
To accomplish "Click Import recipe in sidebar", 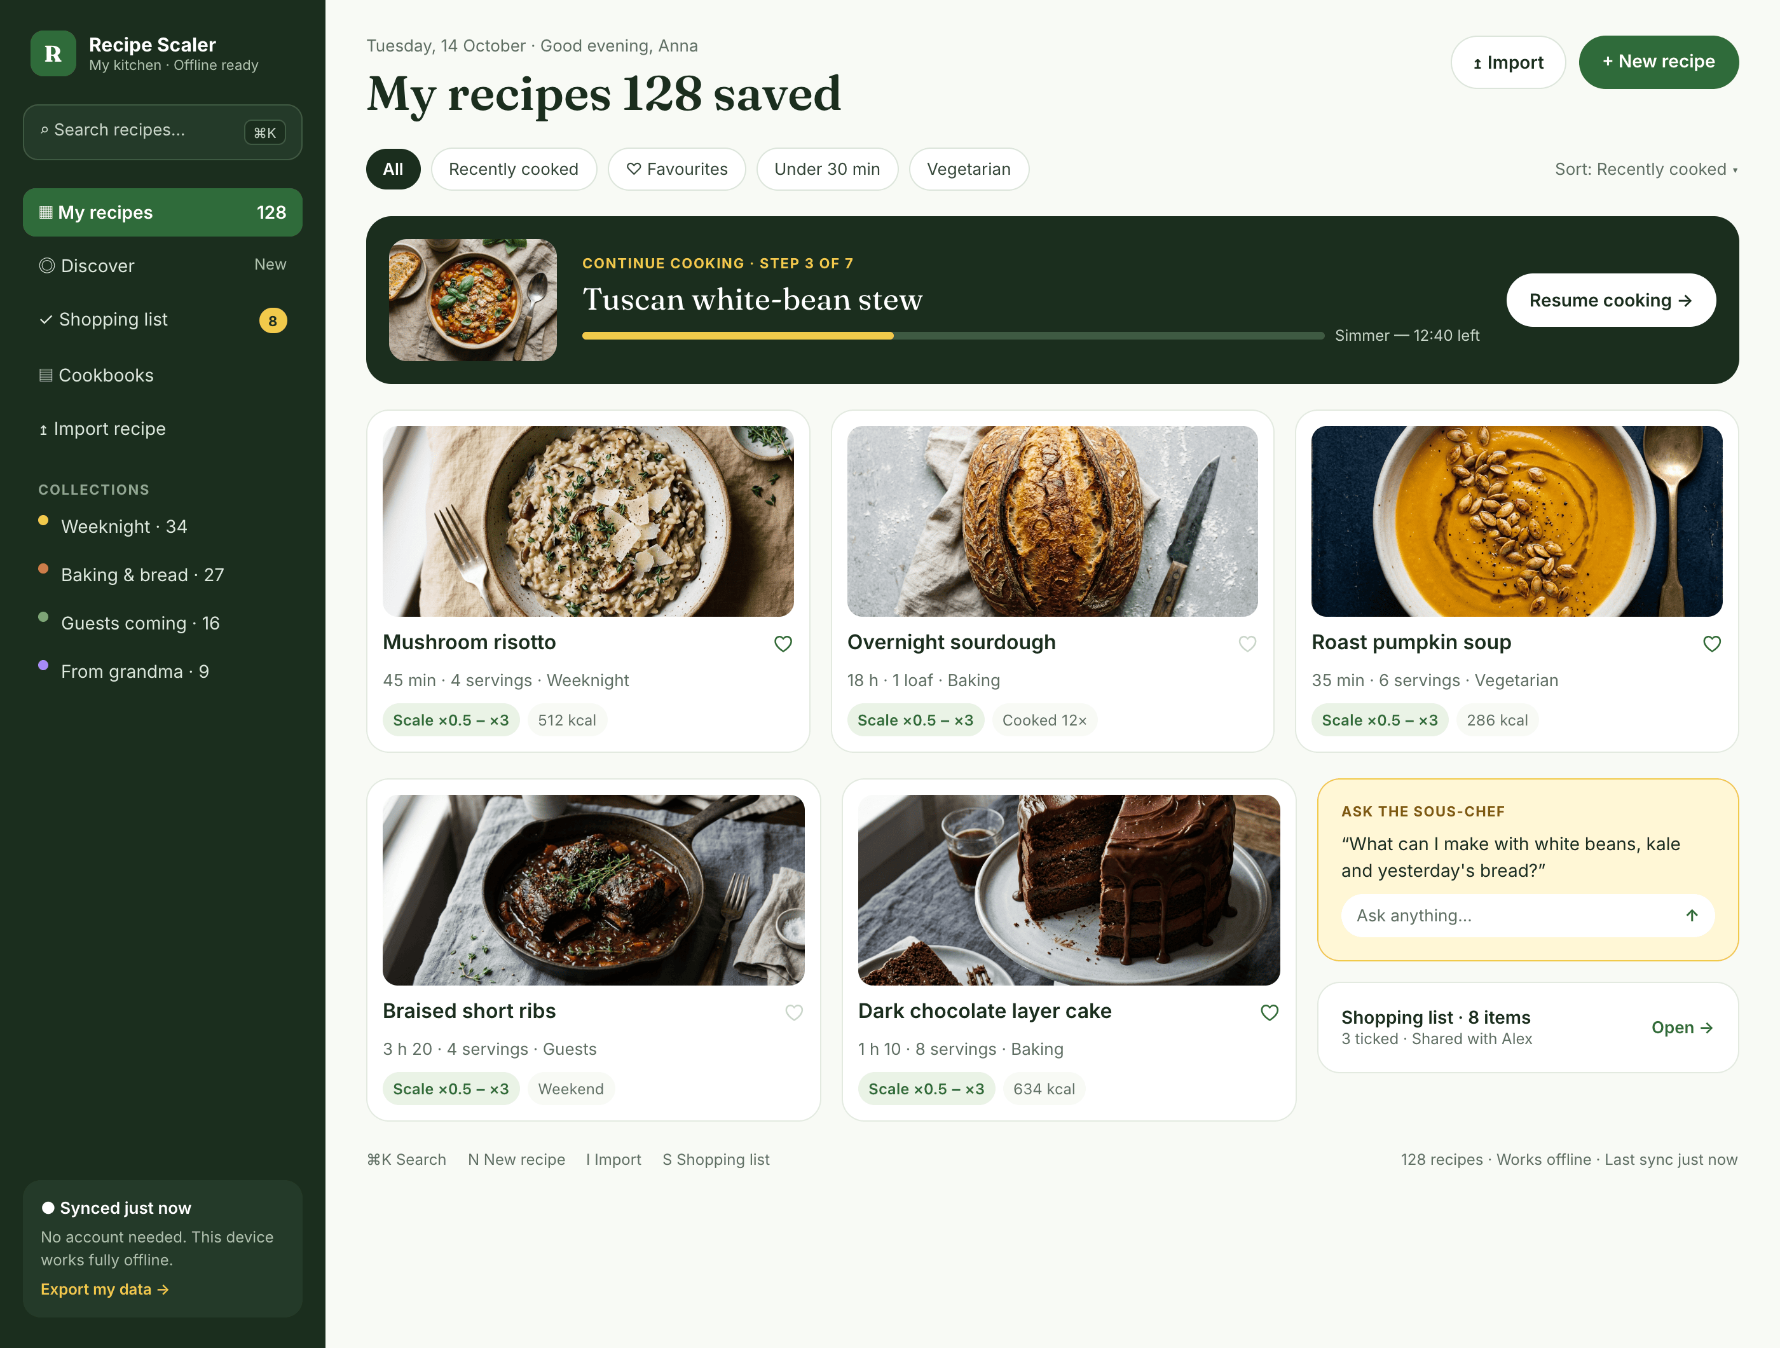I will click(x=163, y=429).
